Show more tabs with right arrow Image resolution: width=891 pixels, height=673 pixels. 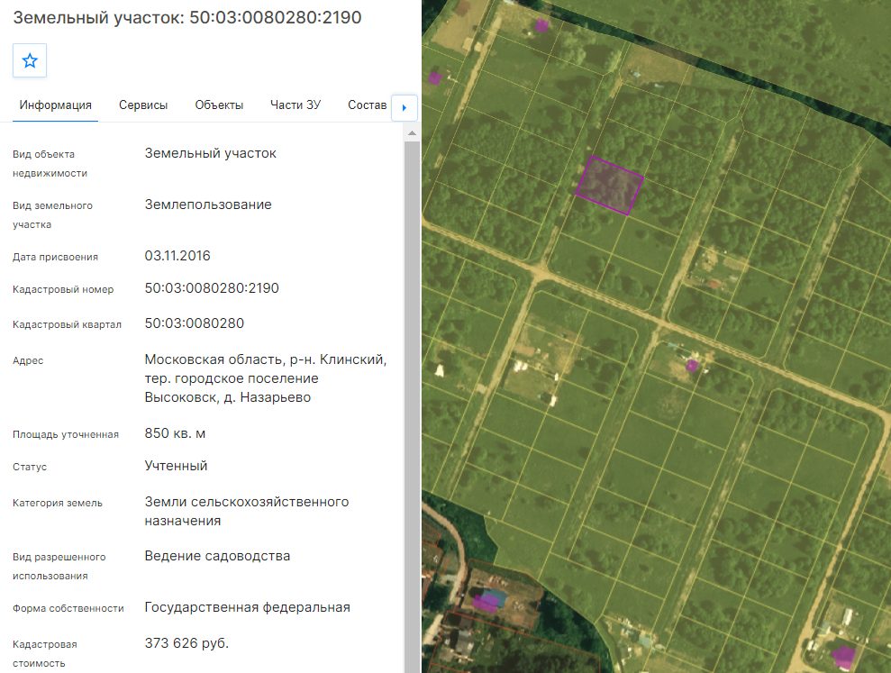[405, 108]
